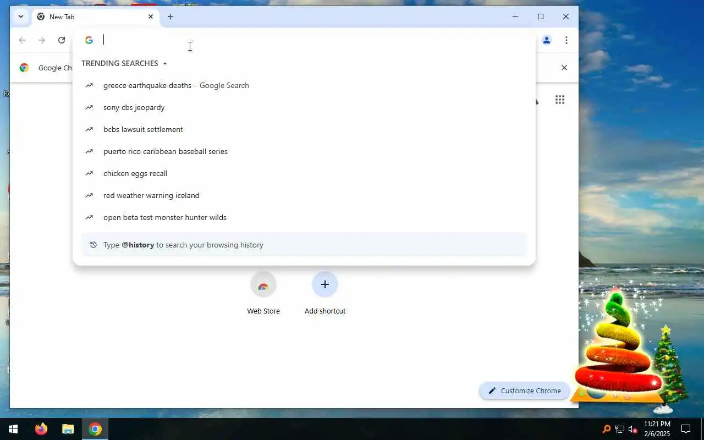704x440 pixels.
Task: Select red weather warning iceland
Action: click(304, 195)
